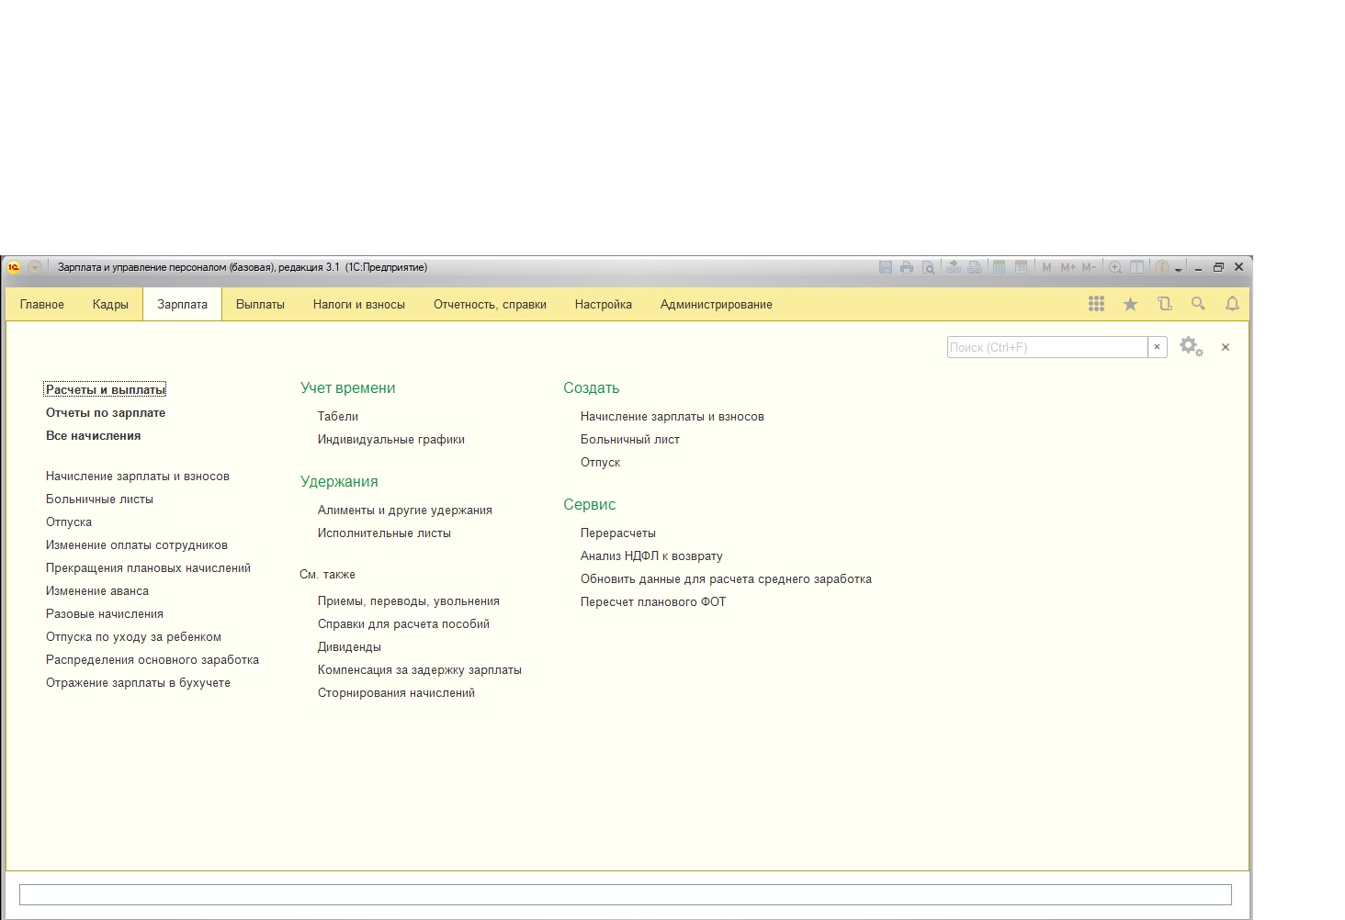Open Прекращения плановых начислений
The image size is (1345, 920).
tap(148, 568)
